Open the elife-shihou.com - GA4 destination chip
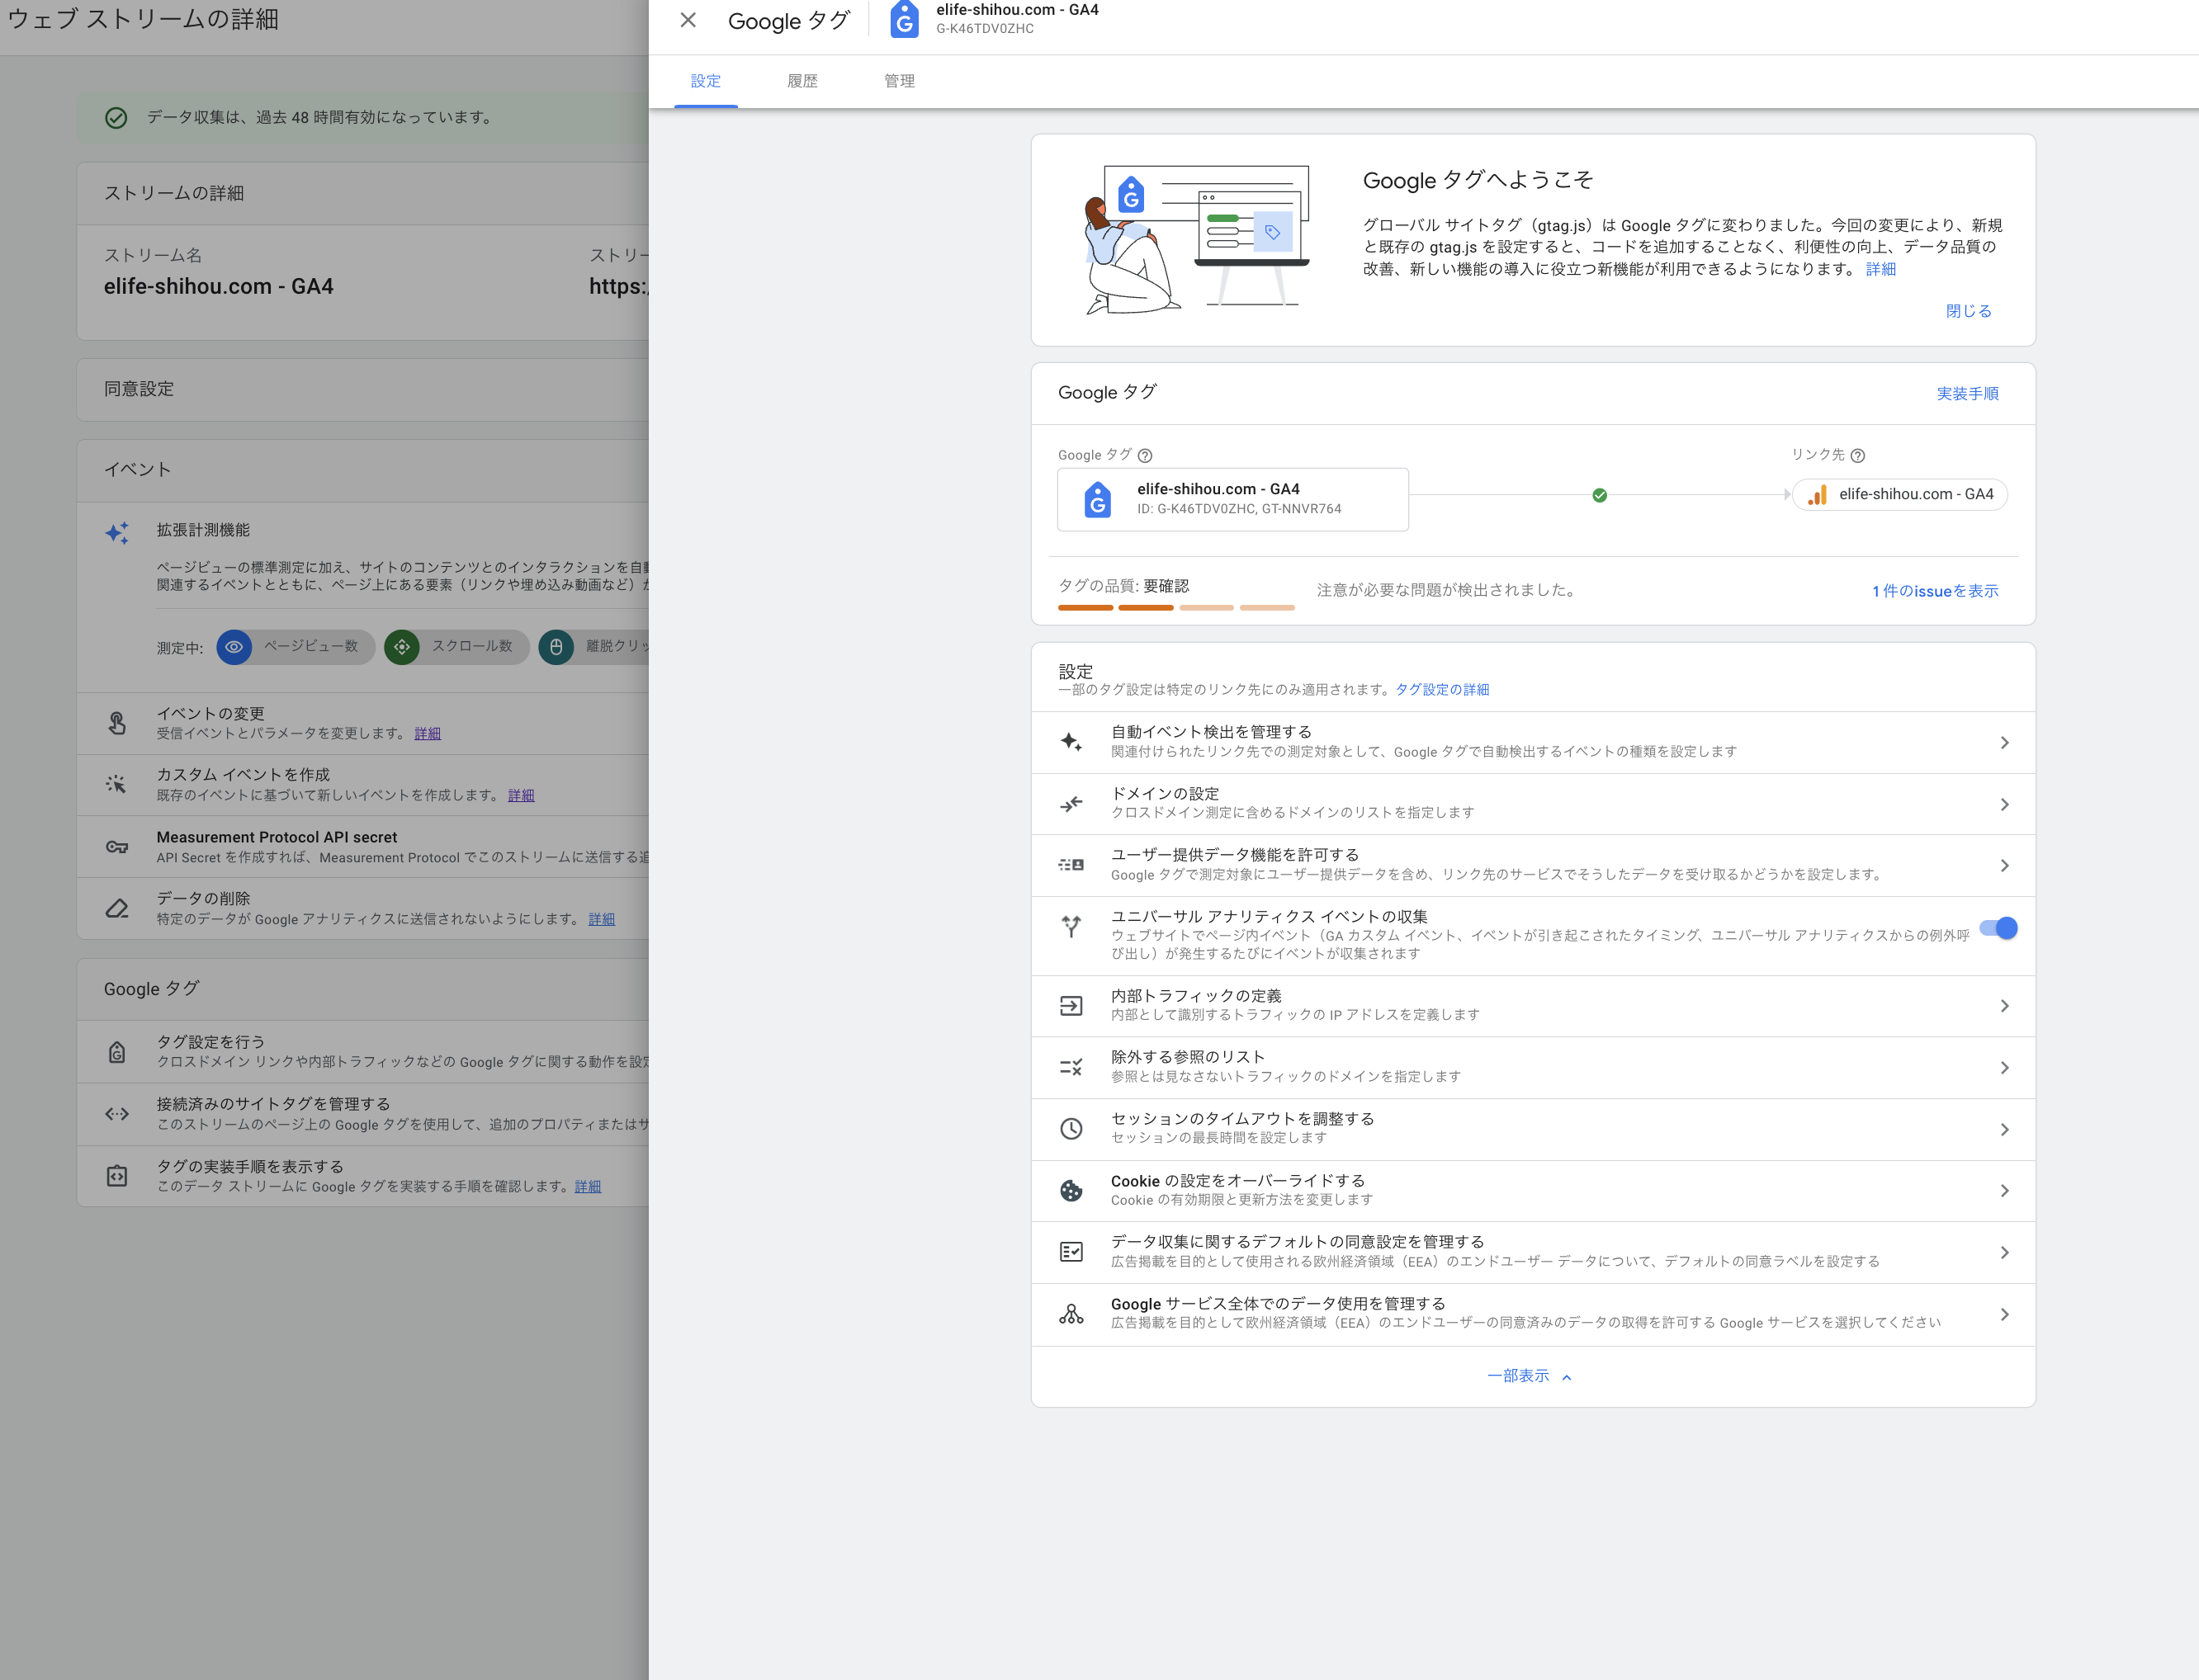 (x=1899, y=494)
